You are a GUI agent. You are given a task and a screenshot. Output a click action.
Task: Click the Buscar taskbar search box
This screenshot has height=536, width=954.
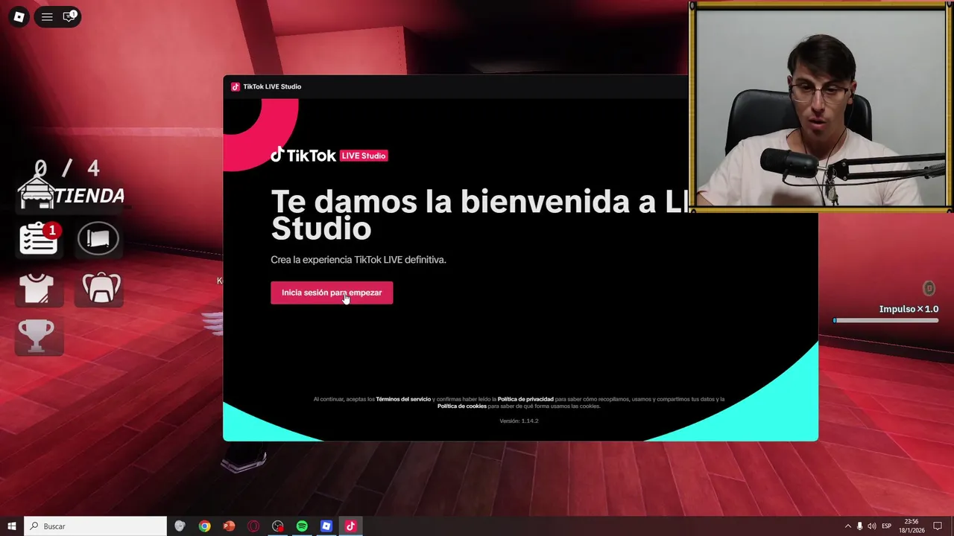pyautogui.click(x=95, y=526)
